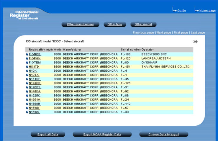The image size is (218, 141).
Task: Choose Other manufacturer button
Action: click(80, 24)
